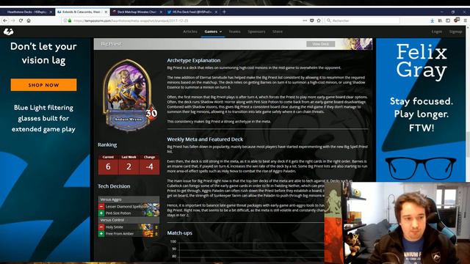Open the Sponsors nav item
The width and height of the screenshot is (470, 264).
pos(256,32)
